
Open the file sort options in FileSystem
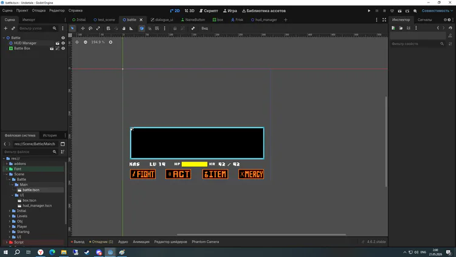(63, 152)
